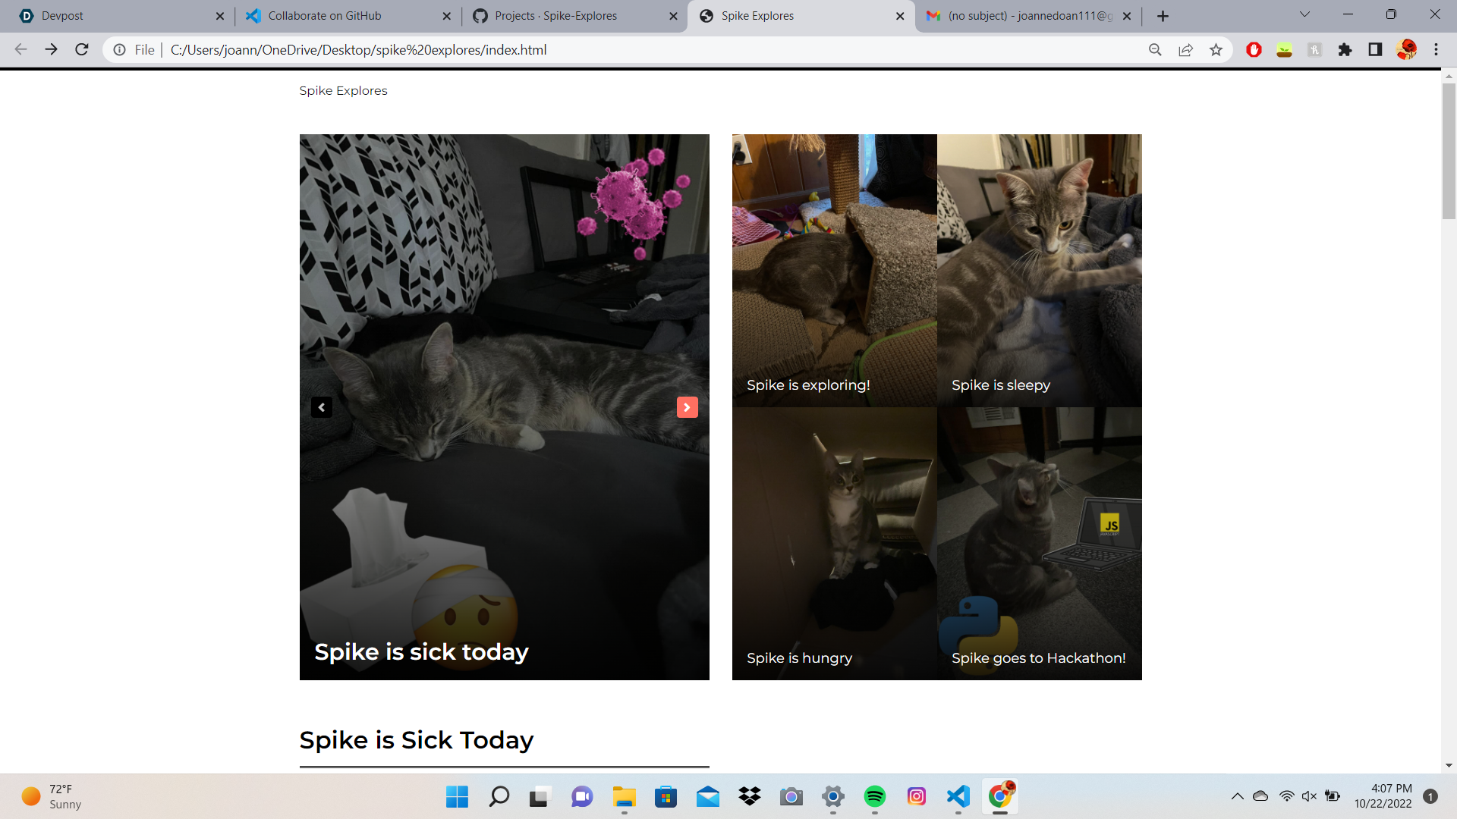Click the Share this page icon
1457x819 pixels.
click(1185, 50)
